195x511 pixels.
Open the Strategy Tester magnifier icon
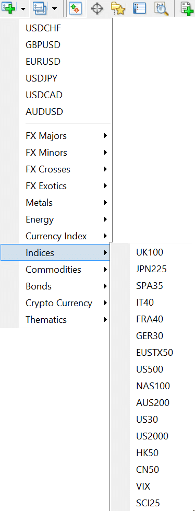click(162, 8)
